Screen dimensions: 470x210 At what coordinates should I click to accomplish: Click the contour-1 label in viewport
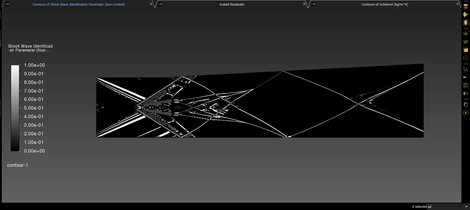(17, 165)
